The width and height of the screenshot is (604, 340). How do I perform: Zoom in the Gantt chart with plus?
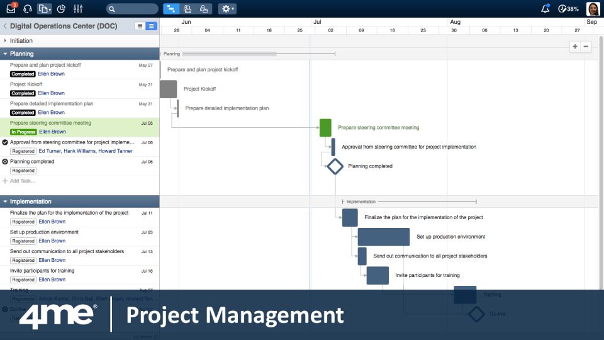574,47
